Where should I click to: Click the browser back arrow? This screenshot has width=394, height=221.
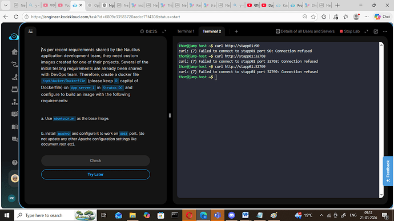pos(6,17)
